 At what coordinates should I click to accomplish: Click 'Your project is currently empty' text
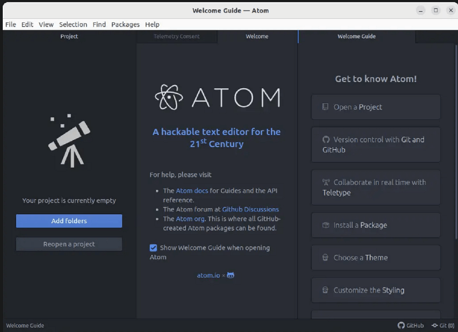[x=69, y=200]
